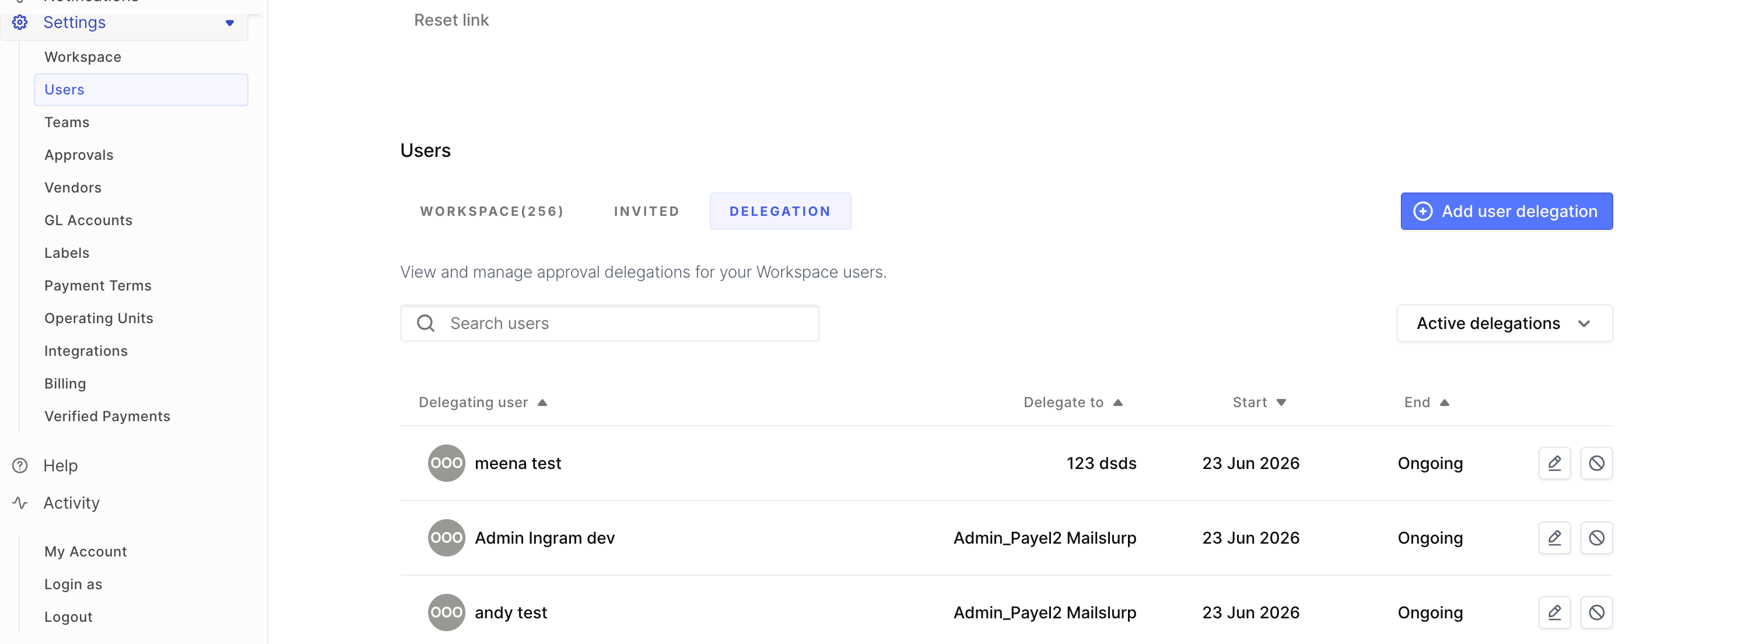Log out via Logout link

click(68, 617)
